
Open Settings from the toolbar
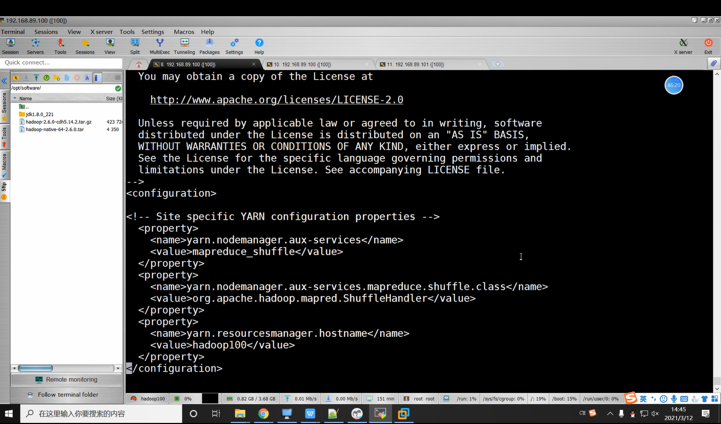pyautogui.click(x=234, y=46)
